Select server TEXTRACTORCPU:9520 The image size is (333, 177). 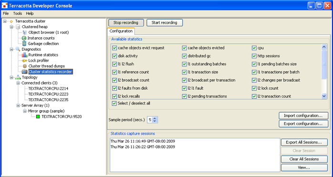62,117
